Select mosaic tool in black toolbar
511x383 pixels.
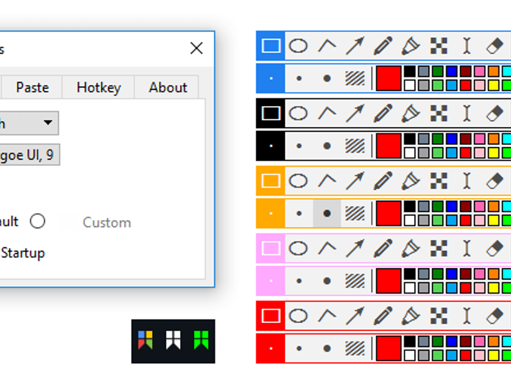(x=439, y=114)
